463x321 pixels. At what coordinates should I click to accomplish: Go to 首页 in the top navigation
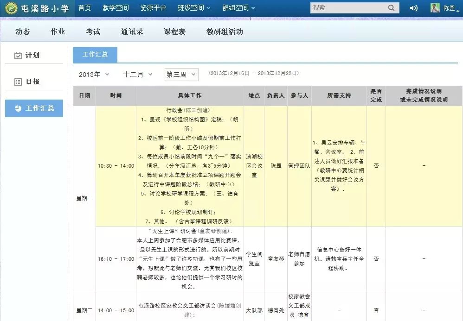tap(85, 8)
